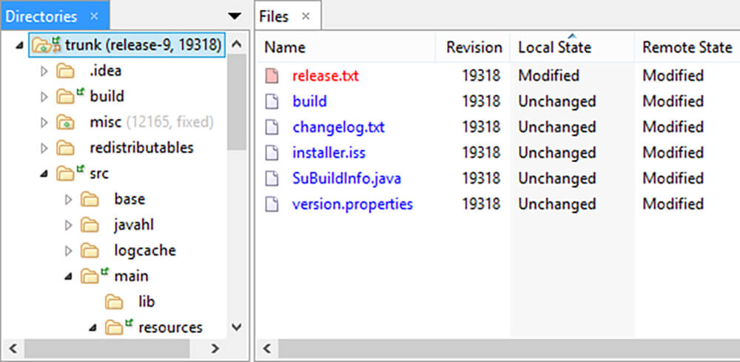Expand the build directory node
This screenshot has width=740, height=362.
click(44, 97)
